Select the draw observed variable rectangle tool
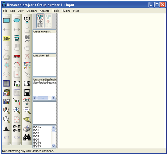This screenshot has width=168, height=155. [x=6, y=20]
